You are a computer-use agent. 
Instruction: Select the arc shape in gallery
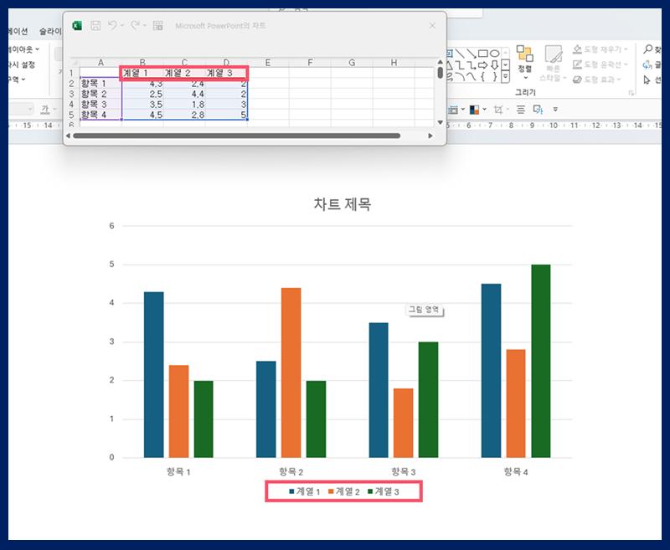(x=460, y=77)
